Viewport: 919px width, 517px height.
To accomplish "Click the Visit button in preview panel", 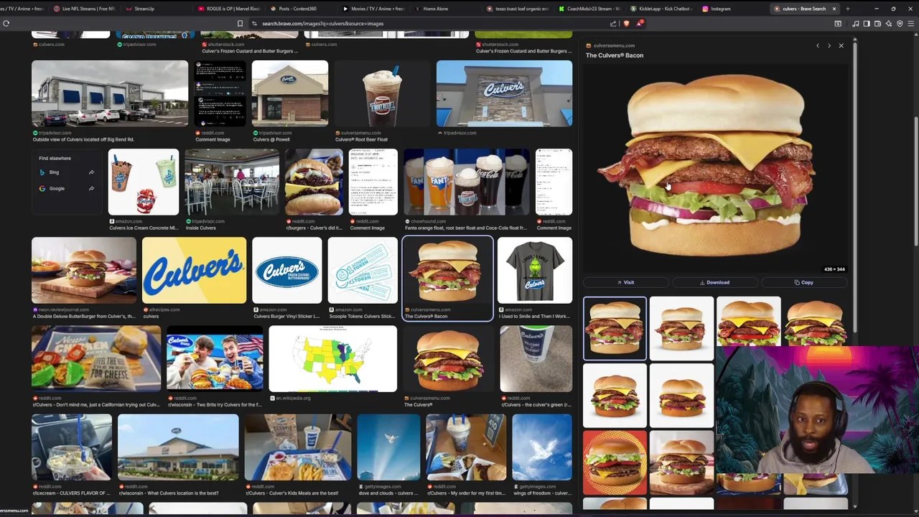I will click(625, 282).
